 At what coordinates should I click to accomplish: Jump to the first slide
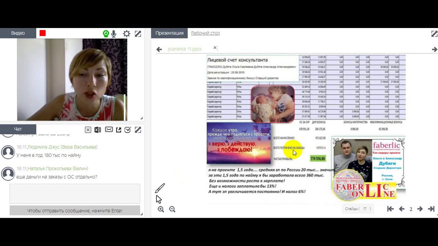(x=390, y=209)
